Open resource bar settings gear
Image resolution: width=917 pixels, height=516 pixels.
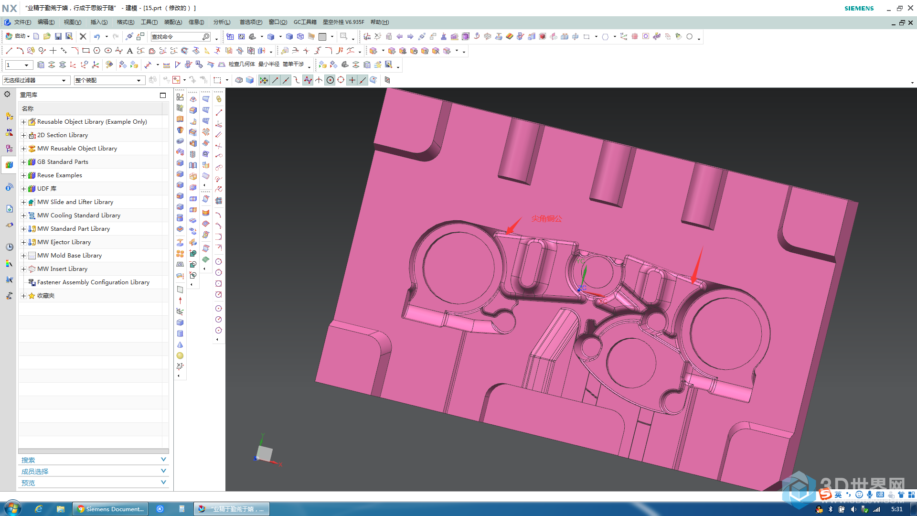(7, 94)
